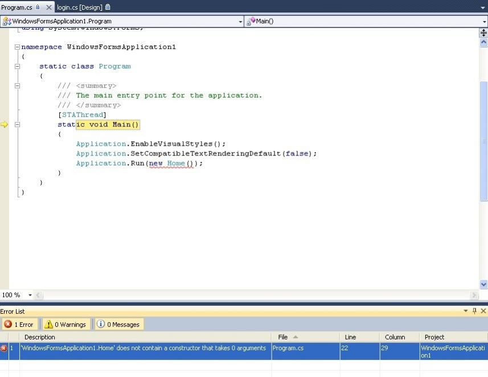Click the horizontal scrollbar right arrow

[x=474, y=295]
